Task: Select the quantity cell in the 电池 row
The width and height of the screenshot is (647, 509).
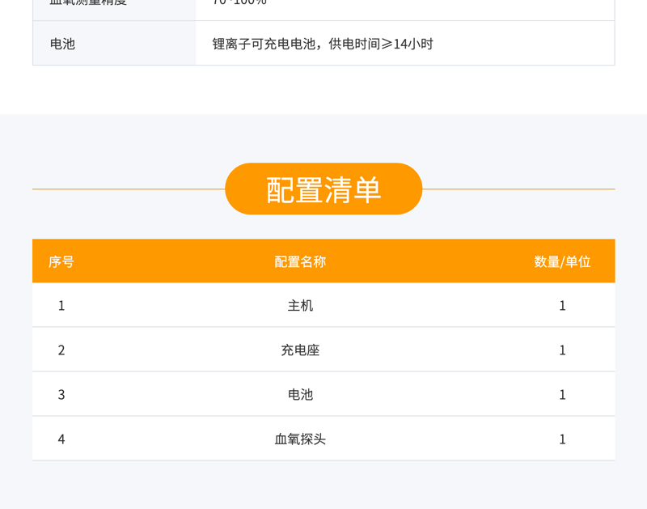Action: (562, 395)
